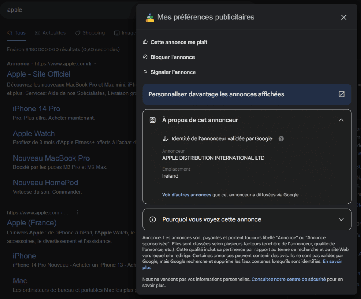
Task: Open Personnalisez davantage les annonces affichées
Action: point(247,94)
